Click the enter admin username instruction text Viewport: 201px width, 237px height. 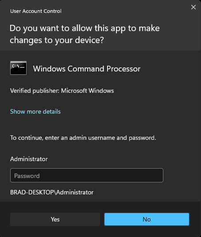(x=83, y=138)
